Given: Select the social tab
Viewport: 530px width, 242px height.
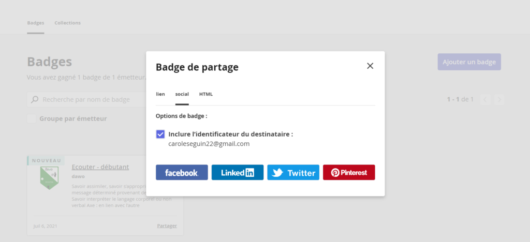Looking at the screenshot, I should click(x=182, y=94).
